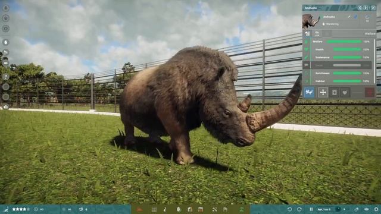Open the egg icon in left sidebar
The height and width of the screenshot is (214, 381).
[5, 42]
